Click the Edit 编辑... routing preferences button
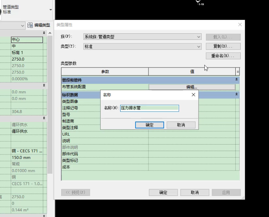 click(192, 87)
